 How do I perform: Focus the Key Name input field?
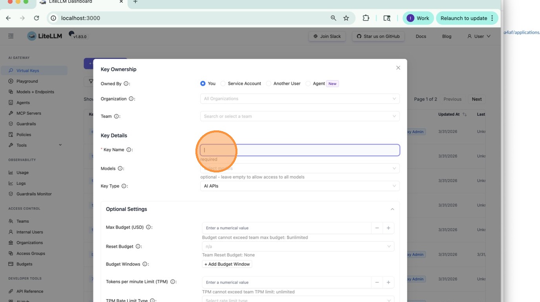pyautogui.click(x=300, y=150)
